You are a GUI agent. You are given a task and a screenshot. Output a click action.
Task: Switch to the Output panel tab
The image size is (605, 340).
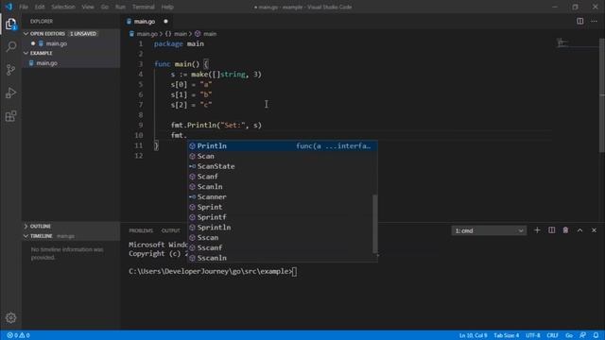[170, 230]
